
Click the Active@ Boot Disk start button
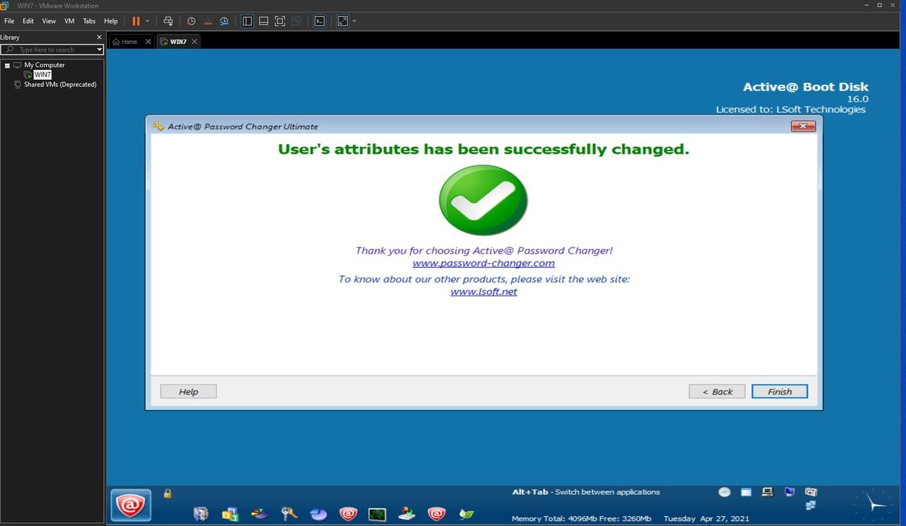(x=131, y=505)
